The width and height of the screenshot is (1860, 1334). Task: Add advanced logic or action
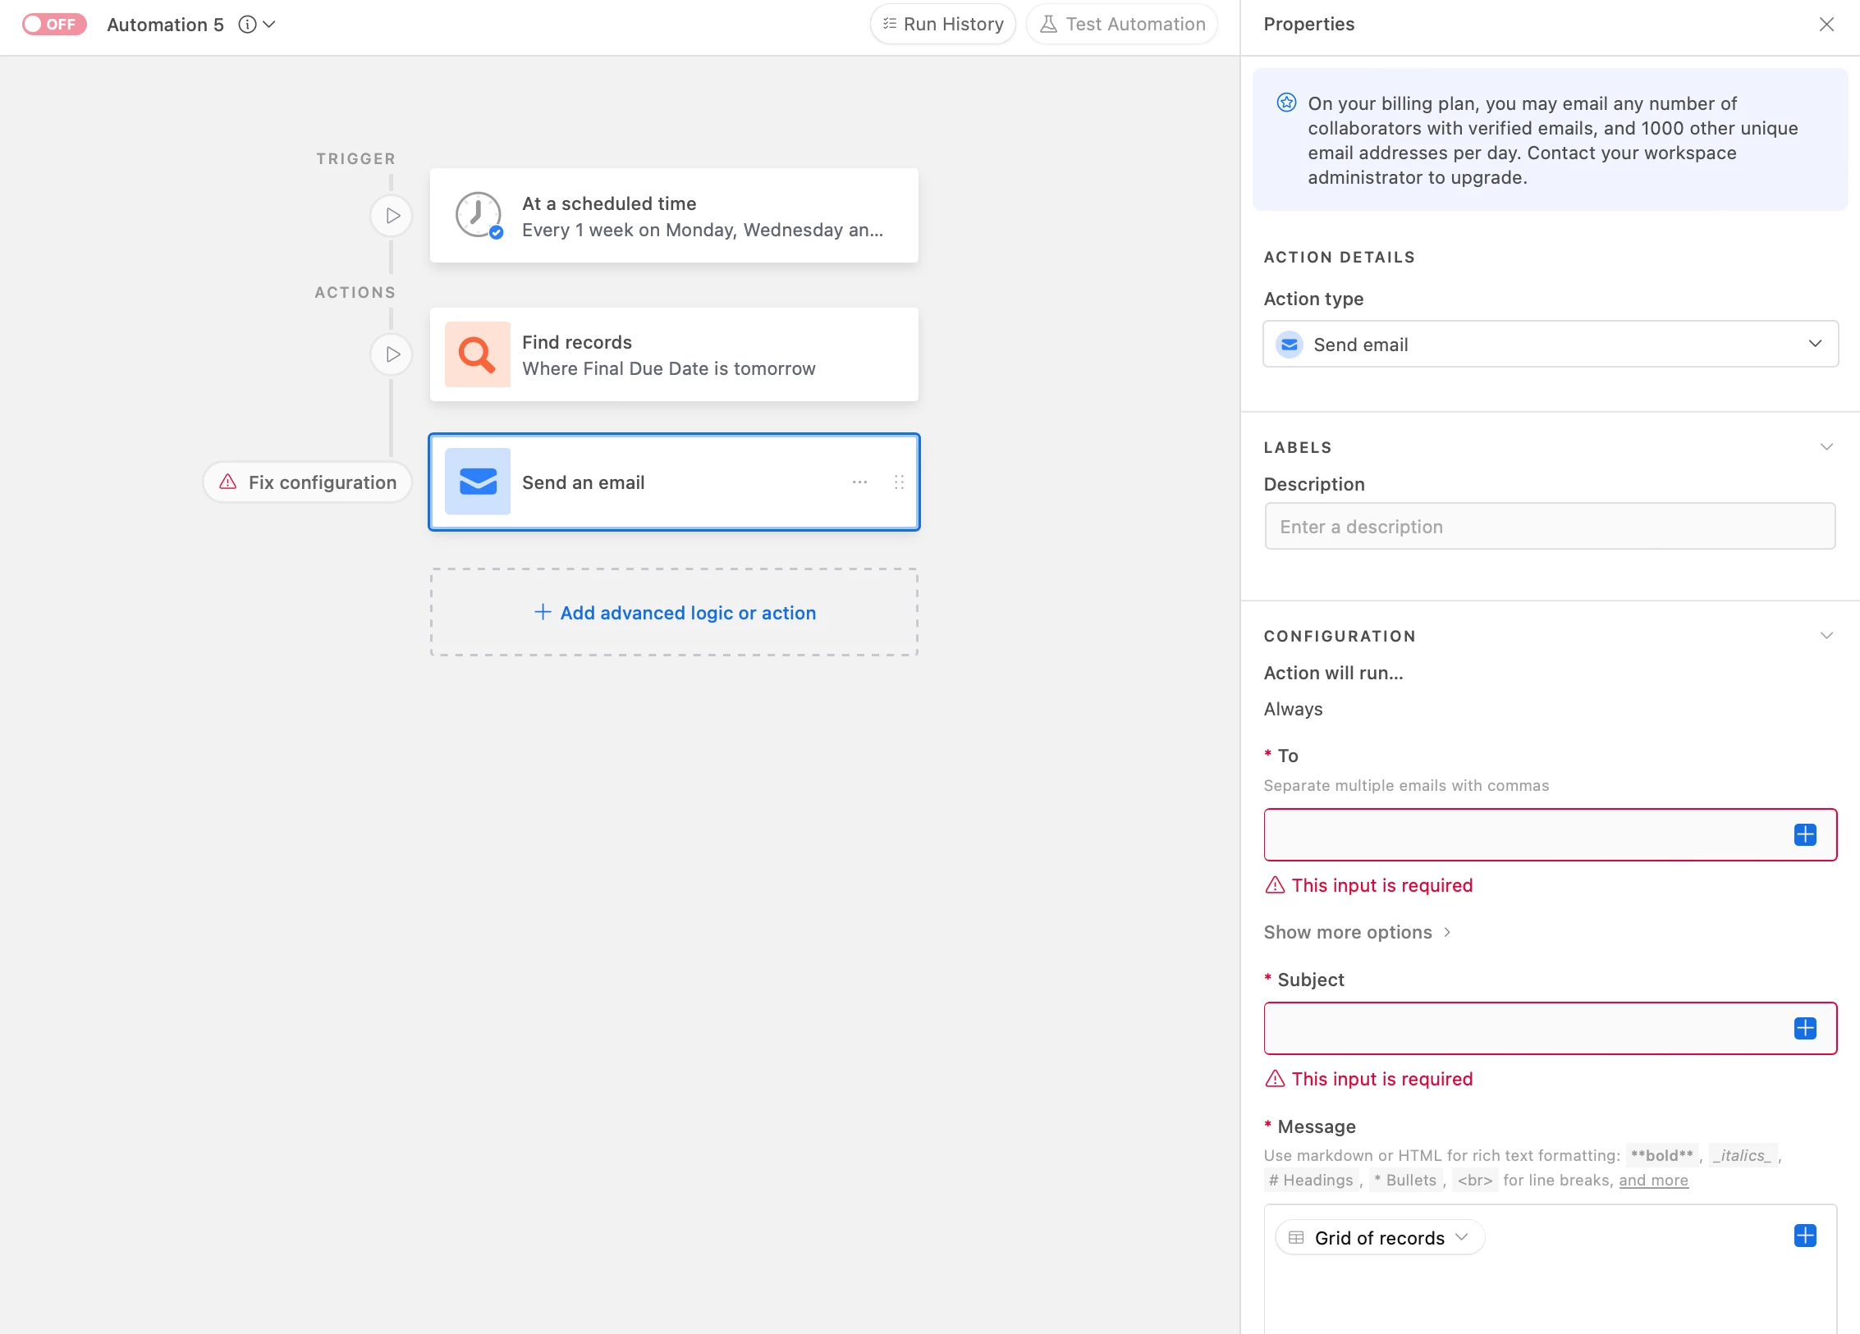coord(675,613)
